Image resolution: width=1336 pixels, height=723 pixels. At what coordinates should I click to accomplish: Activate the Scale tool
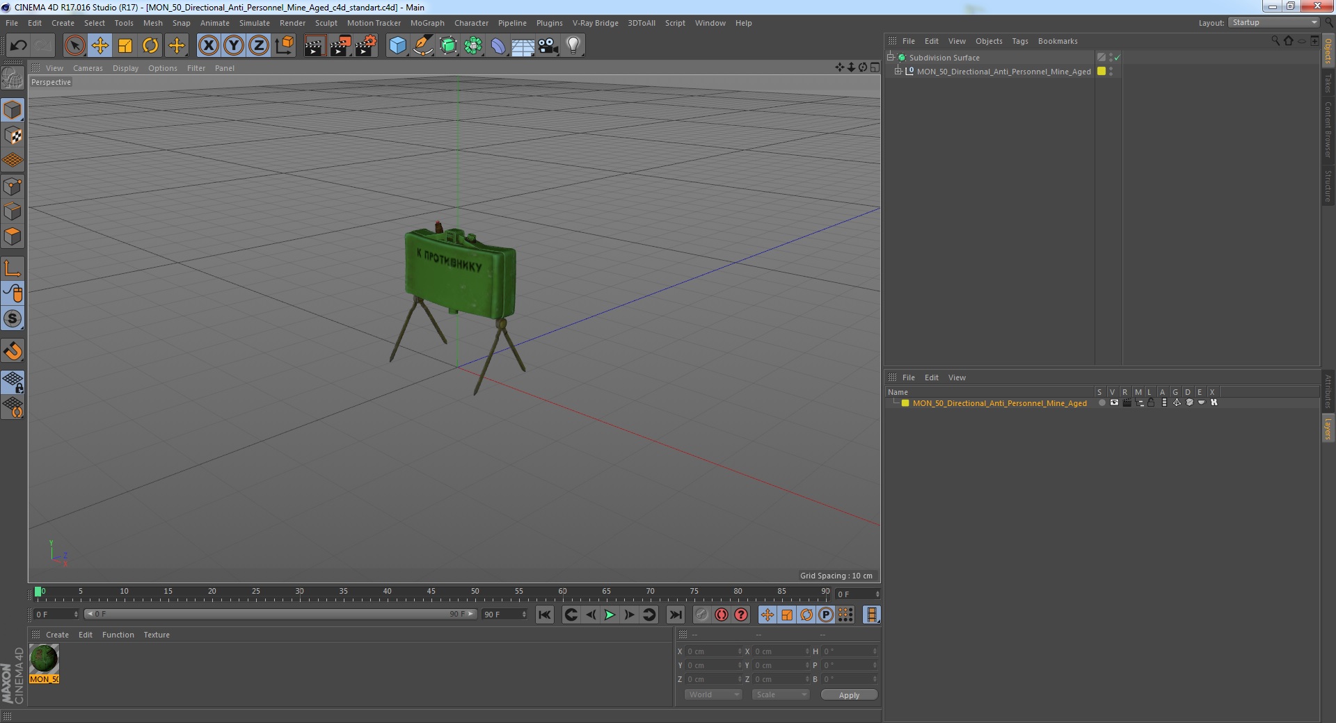click(x=125, y=46)
